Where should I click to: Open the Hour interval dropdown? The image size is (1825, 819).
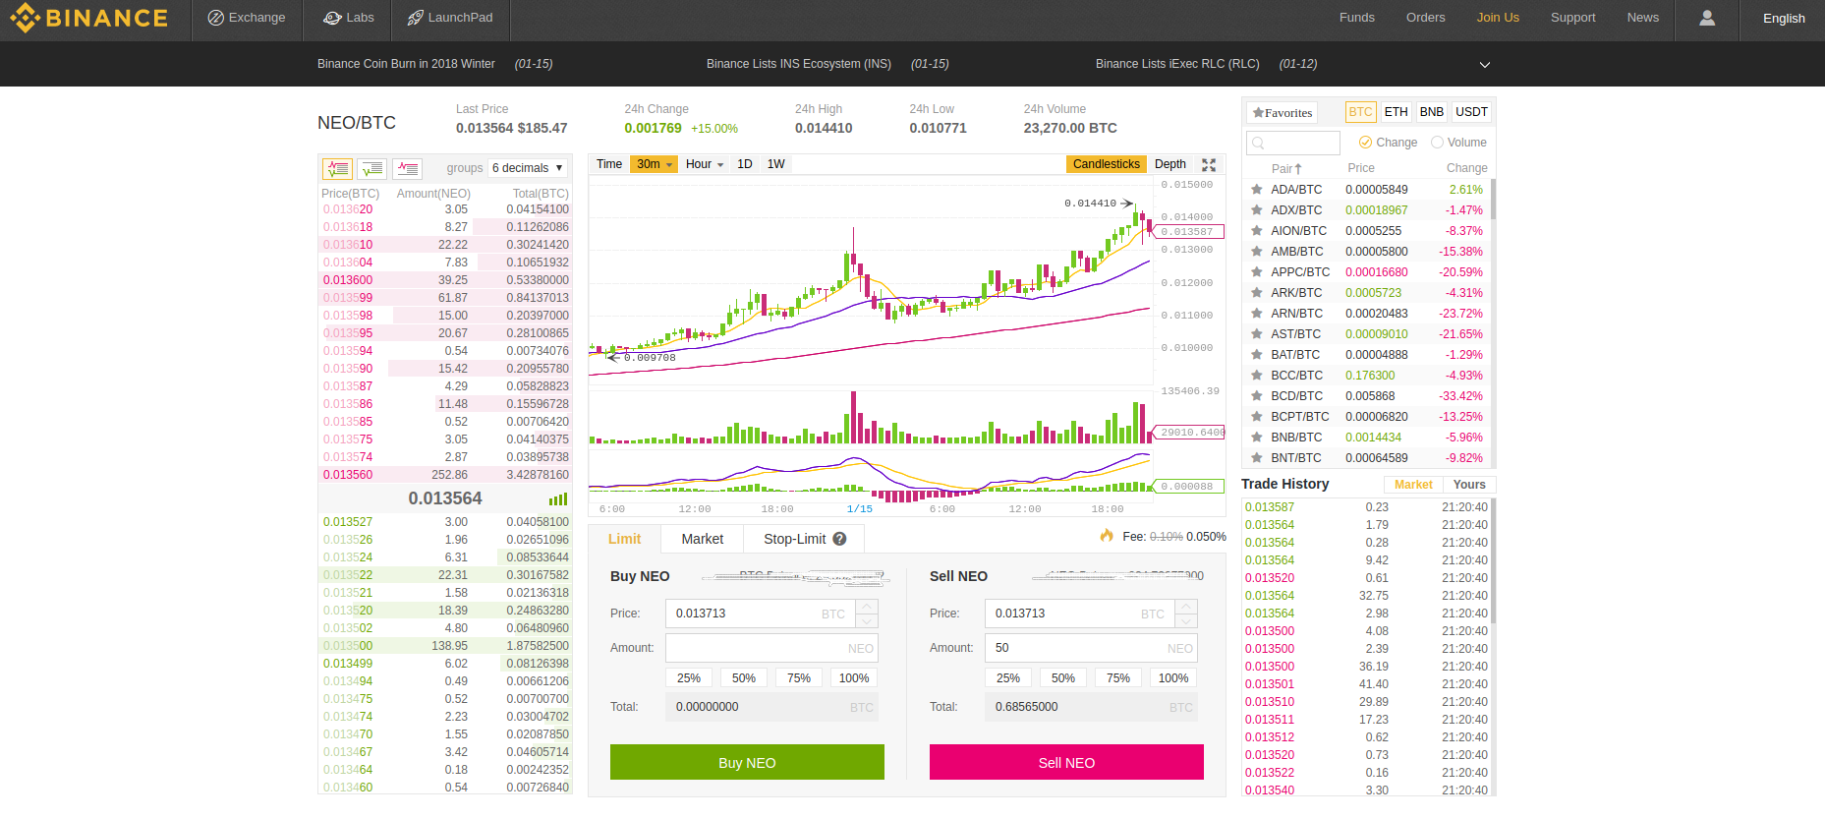pos(704,164)
